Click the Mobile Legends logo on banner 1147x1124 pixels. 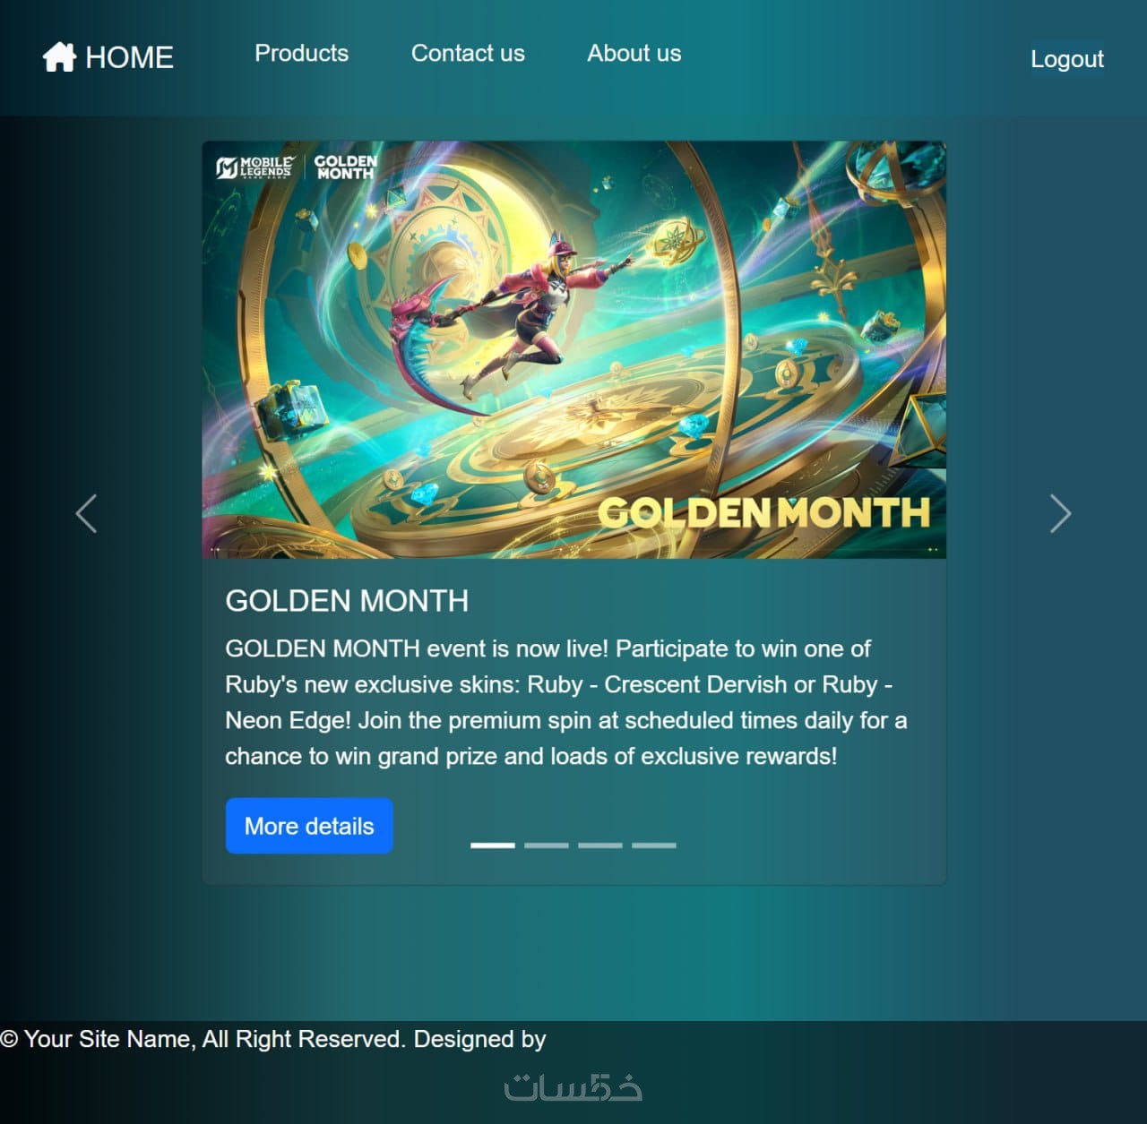(254, 167)
